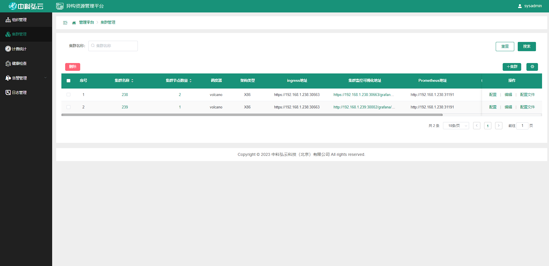The width and height of the screenshot is (549, 266).
Task: Click the red 删除 button
Action: [73, 67]
